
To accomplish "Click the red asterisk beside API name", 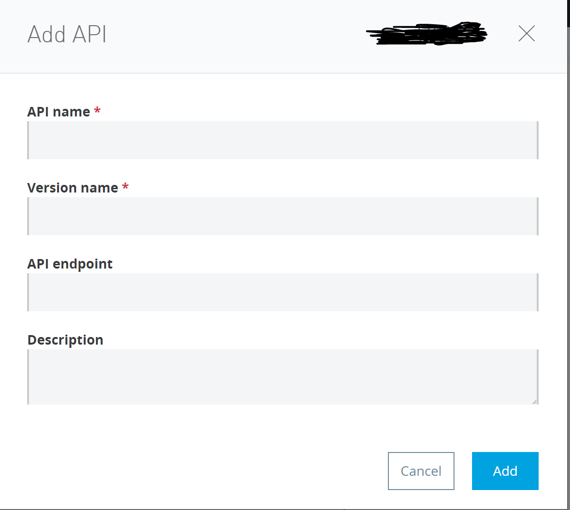I will pyautogui.click(x=97, y=111).
